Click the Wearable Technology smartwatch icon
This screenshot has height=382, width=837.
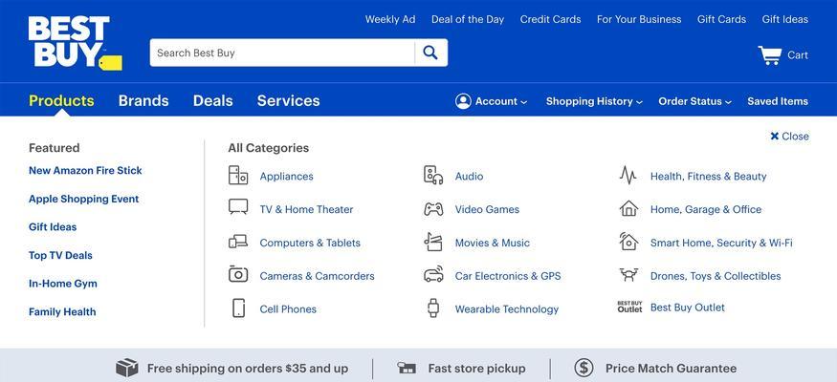click(433, 308)
